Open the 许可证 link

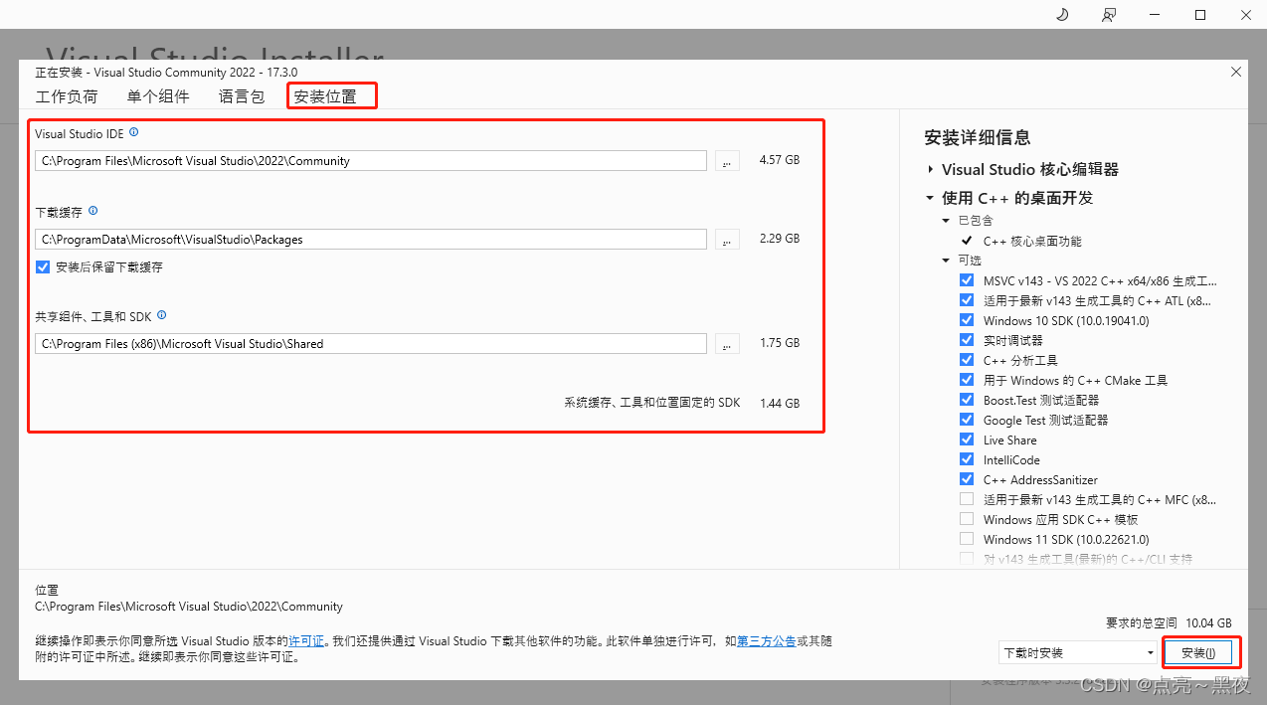pos(305,640)
